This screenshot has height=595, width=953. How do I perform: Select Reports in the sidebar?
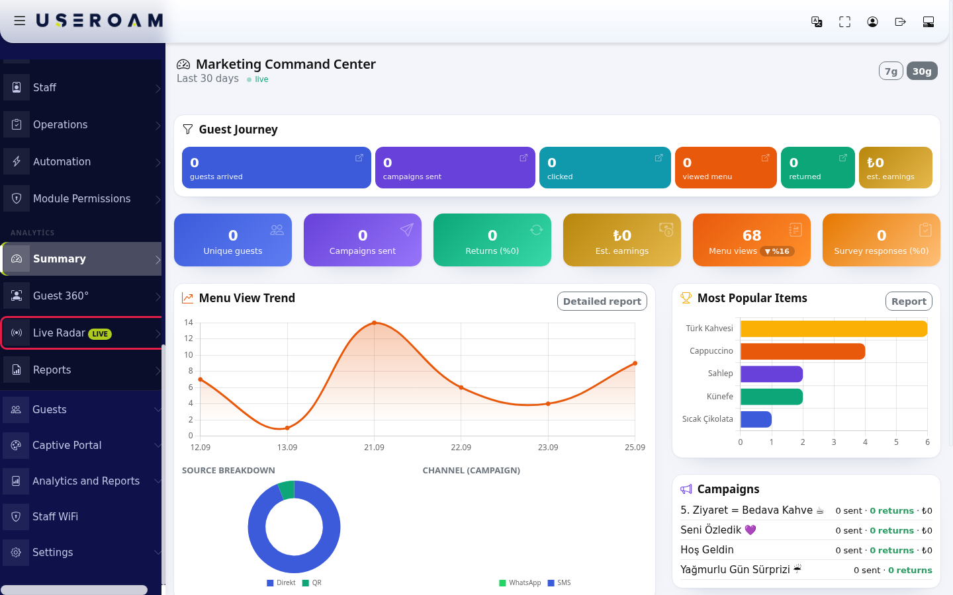pyautogui.click(x=81, y=370)
